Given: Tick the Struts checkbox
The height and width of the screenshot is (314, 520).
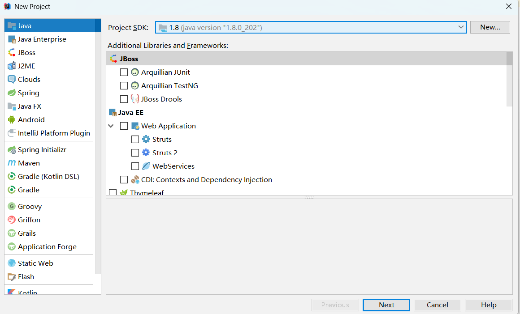Looking at the screenshot, I should coord(135,139).
